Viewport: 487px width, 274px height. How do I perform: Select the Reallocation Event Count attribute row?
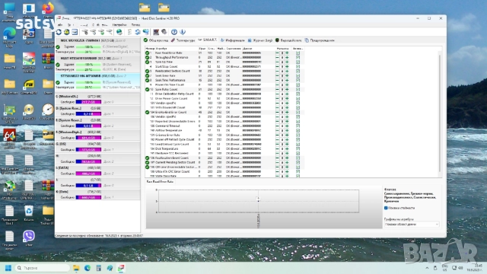click(225, 158)
